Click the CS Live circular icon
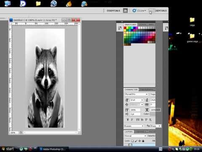Viewport: 202px width, 152px height. (x=134, y=11)
